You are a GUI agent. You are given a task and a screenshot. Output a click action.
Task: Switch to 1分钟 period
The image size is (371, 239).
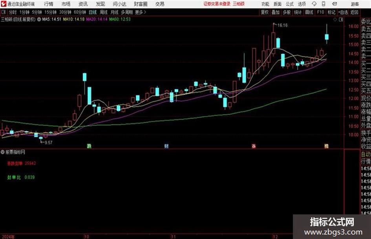click(24, 12)
